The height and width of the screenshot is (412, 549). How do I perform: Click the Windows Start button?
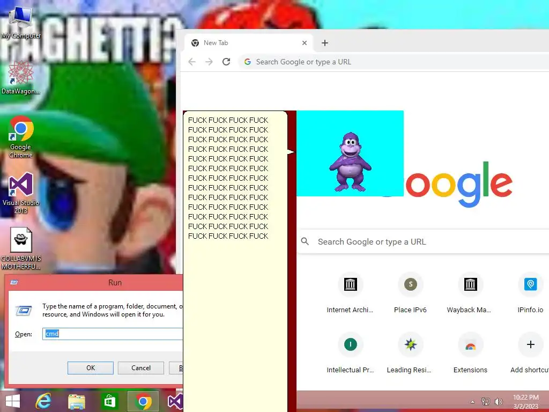pos(13,401)
